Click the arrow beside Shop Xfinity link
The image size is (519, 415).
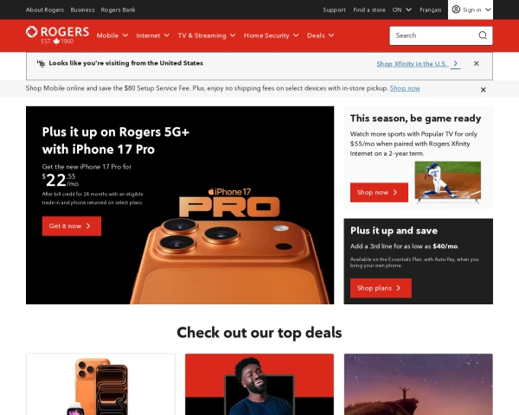coord(456,63)
